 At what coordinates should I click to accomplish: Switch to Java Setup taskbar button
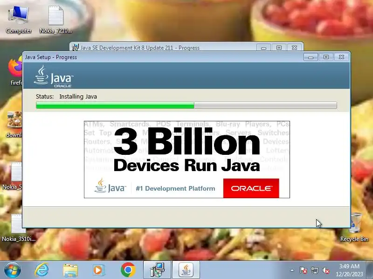[x=186, y=270]
